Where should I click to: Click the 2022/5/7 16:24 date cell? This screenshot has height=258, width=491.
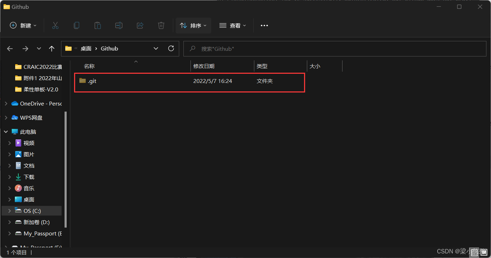pyautogui.click(x=213, y=81)
